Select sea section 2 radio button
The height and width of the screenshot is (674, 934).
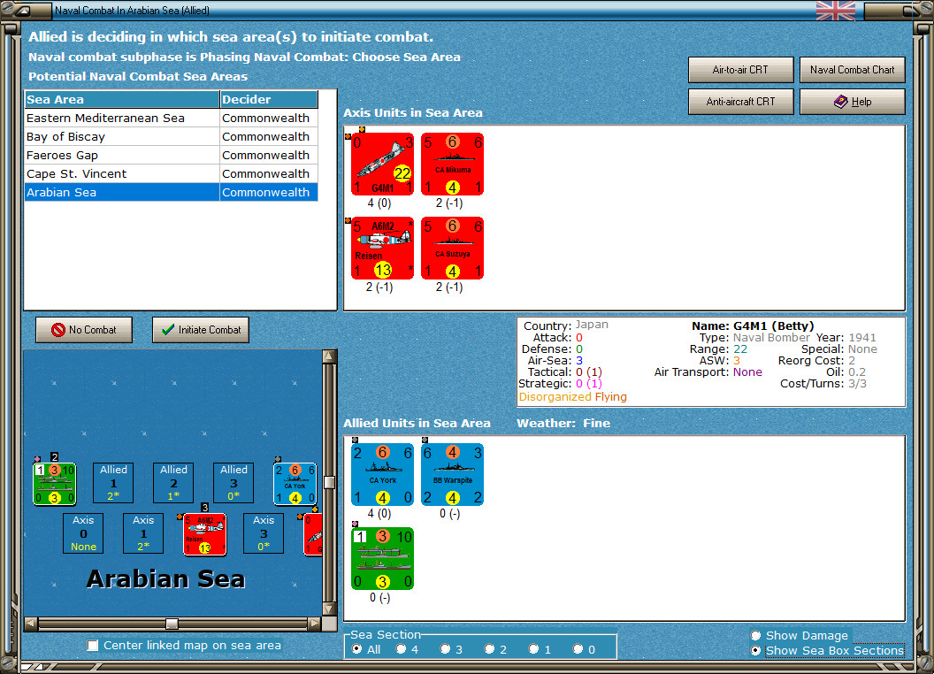coord(489,649)
